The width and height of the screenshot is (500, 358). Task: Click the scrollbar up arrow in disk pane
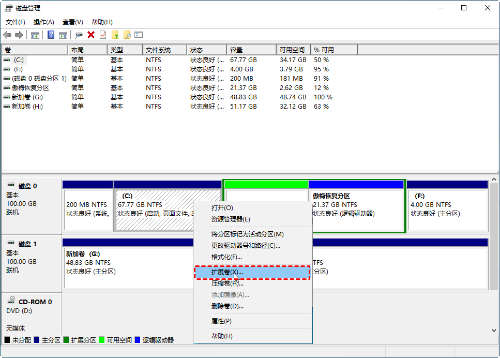(x=494, y=180)
